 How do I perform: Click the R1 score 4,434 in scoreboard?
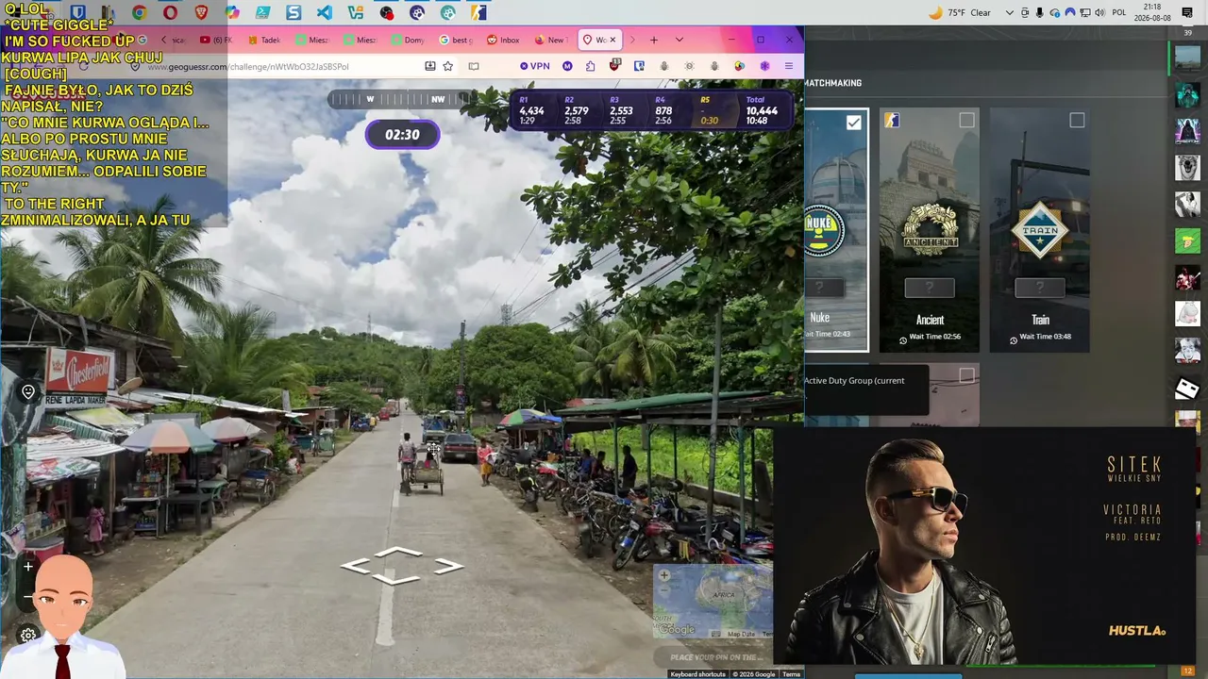[x=531, y=110]
